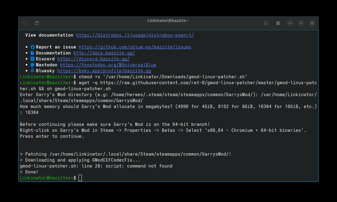Click the 'Before continuing please make sure' line
The width and height of the screenshot is (337, 202).
coord(115,124)
